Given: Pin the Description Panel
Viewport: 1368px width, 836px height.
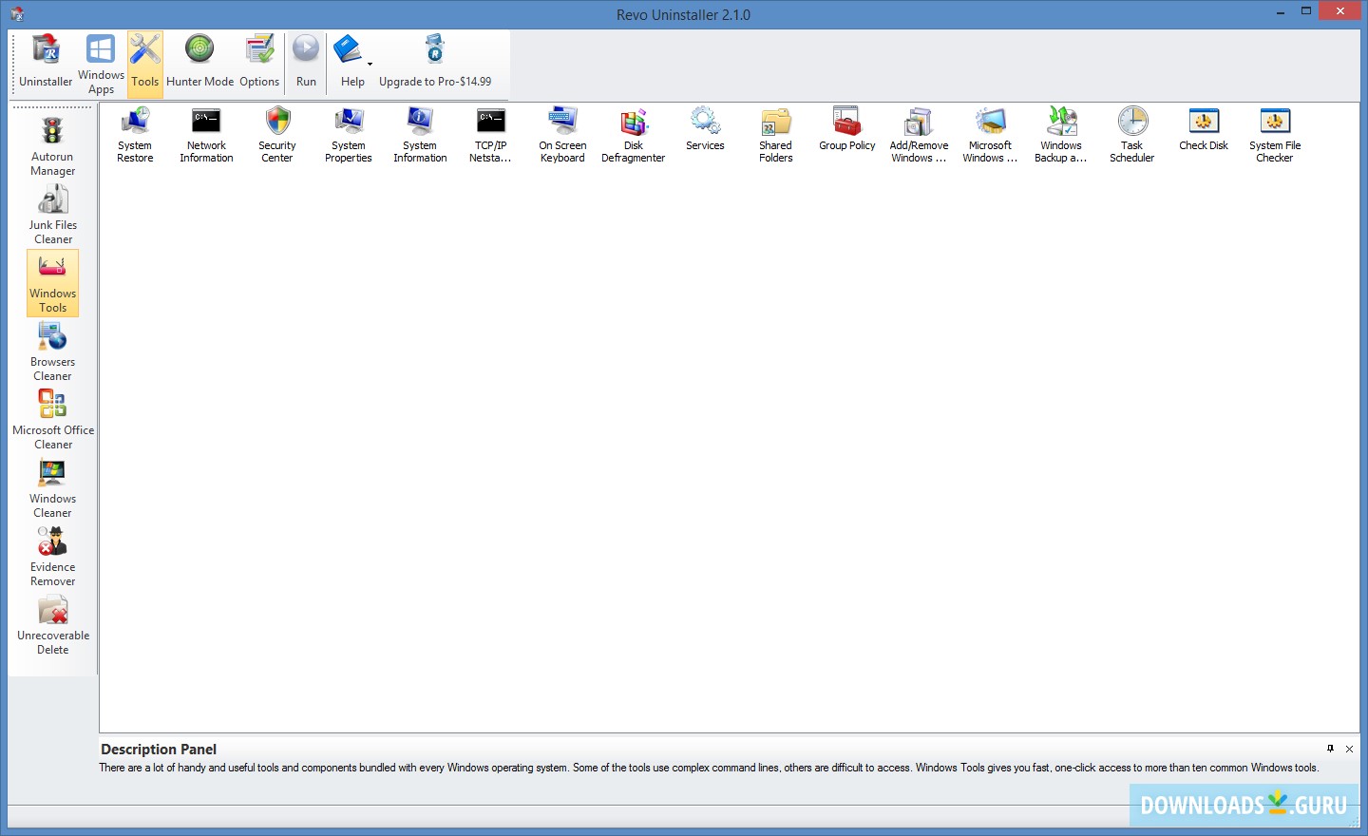Looking at the screenshot, I should 1330,749.
